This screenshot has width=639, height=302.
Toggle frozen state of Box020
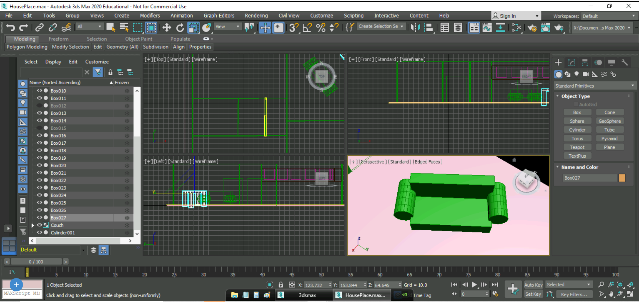[127, 165]
